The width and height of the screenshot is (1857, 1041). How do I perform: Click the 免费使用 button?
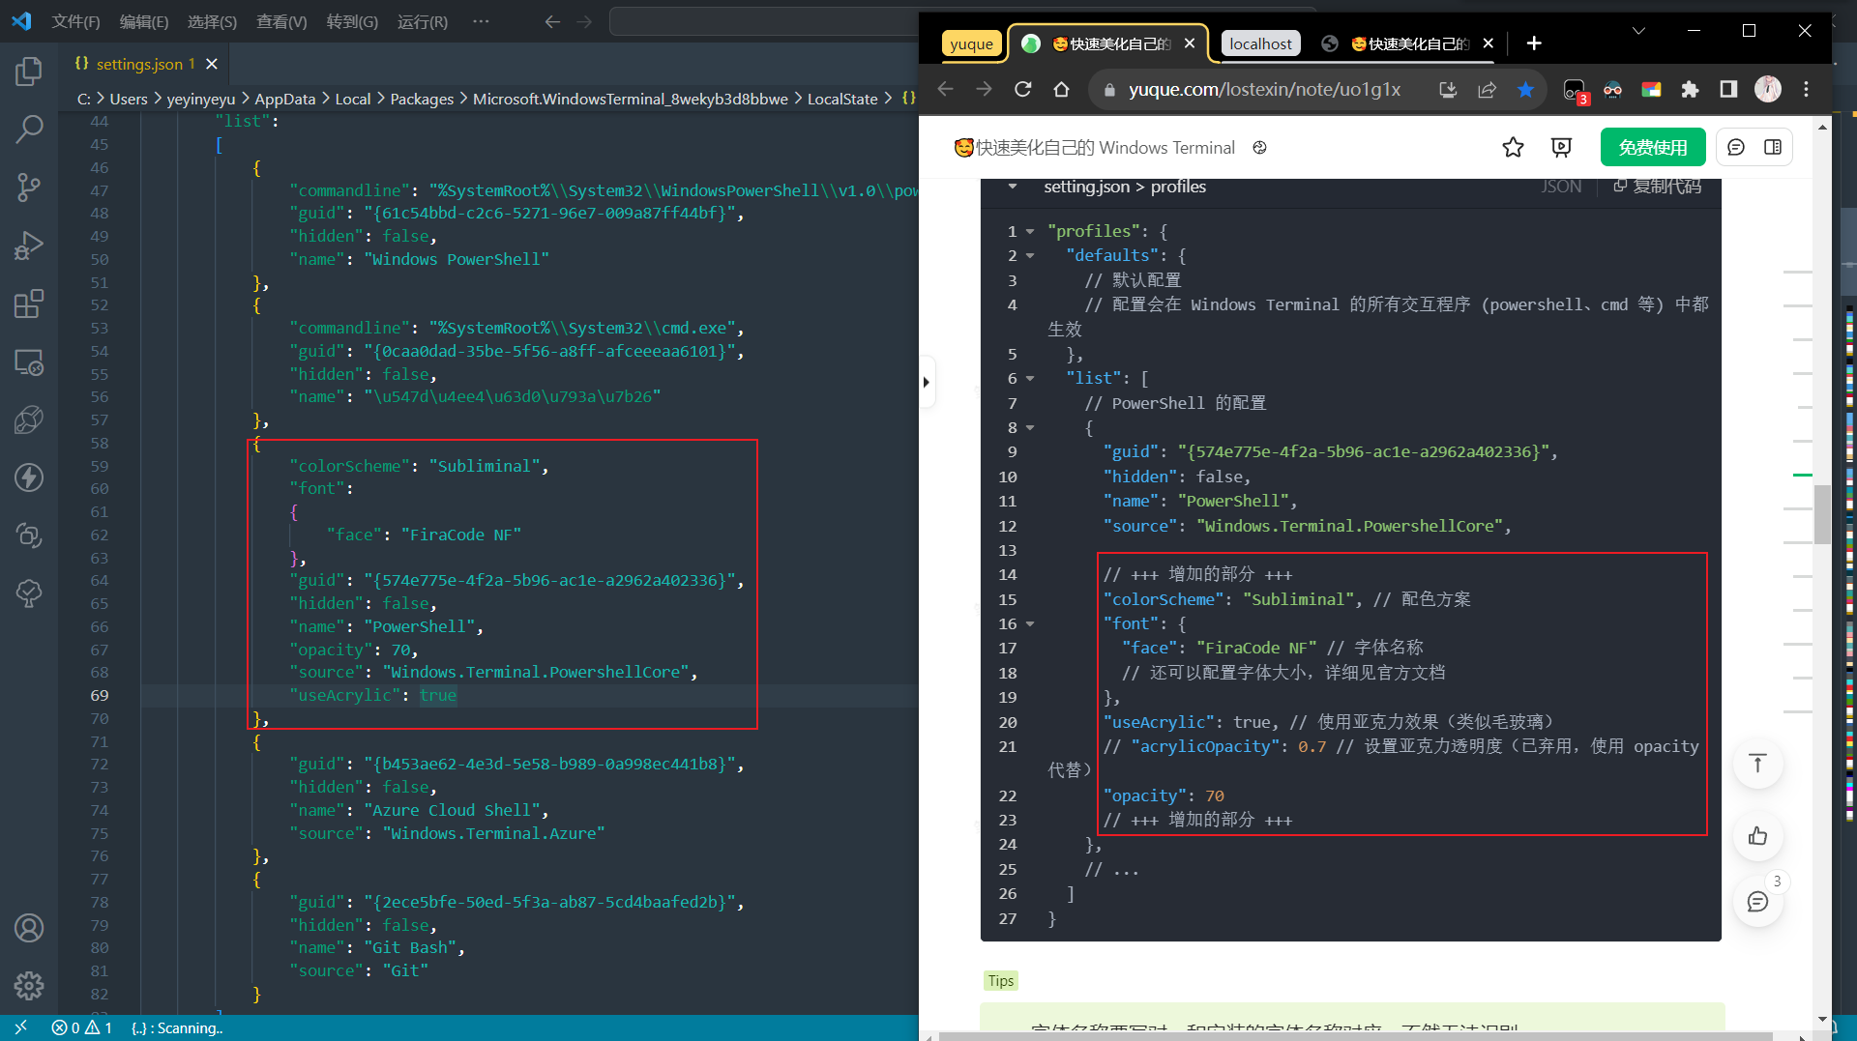pos(1652,147)
